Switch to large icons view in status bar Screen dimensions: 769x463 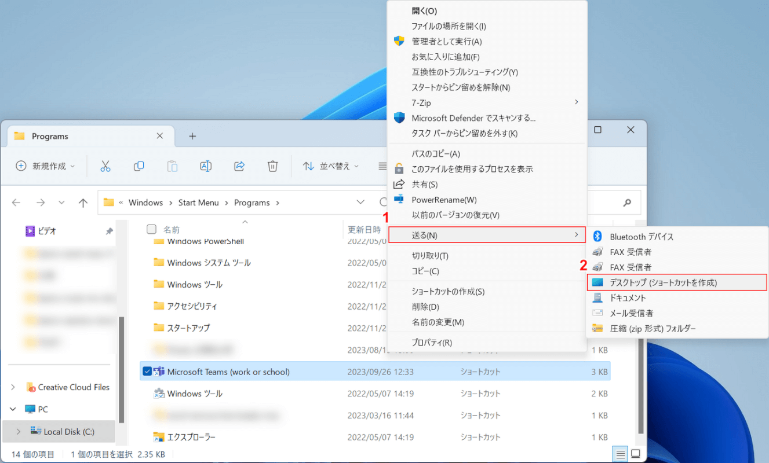tap(636, 454)
